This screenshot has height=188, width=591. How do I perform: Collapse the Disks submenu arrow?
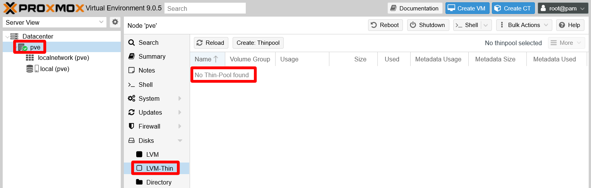[180, 141]
